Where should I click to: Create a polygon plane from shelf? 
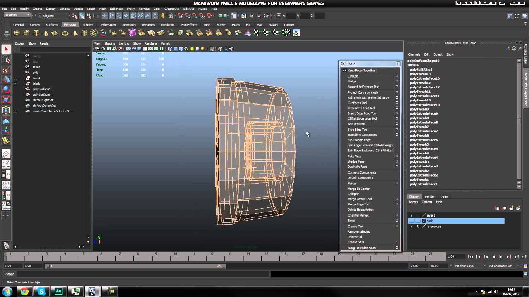click(x=55, y=33)
